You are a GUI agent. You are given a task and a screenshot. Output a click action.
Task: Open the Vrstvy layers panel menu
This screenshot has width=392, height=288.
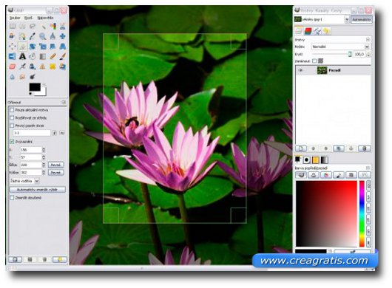coord(368,40)
